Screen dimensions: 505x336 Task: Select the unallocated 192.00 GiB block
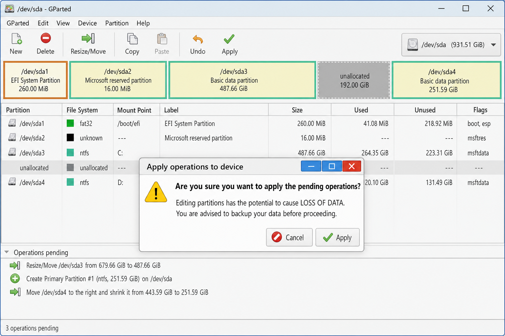coord(354,80)
